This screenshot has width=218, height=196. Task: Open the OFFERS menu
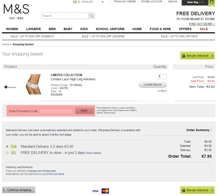(x=185, y=29)
